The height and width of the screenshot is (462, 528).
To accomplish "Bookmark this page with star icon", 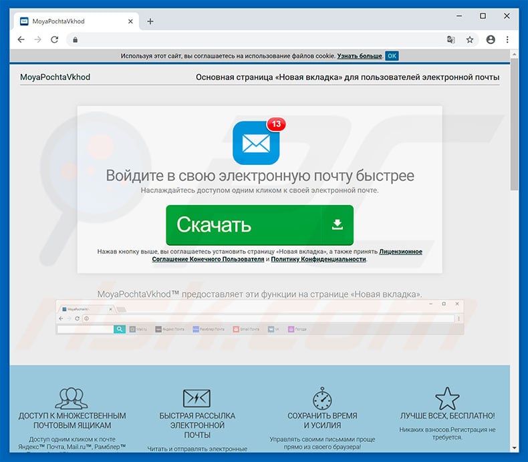I will [x=470, y=39].
